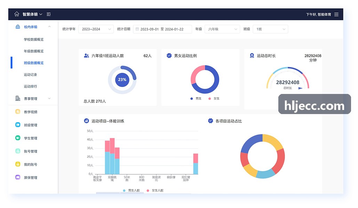This screenshot has height=208, width=358.
Task: Click the 账号管理 teal icon
Action: click(18, 151)
